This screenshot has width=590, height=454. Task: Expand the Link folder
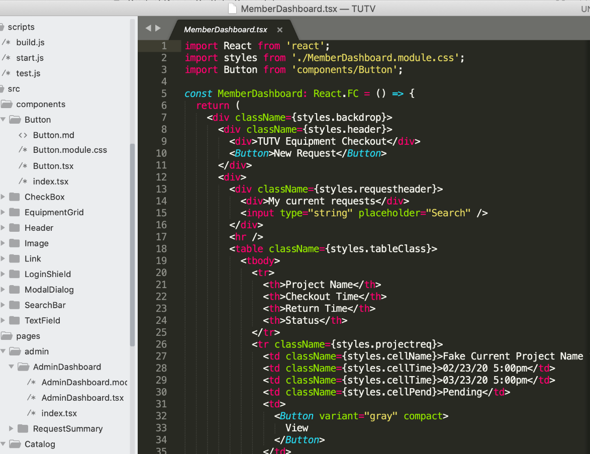pyautogui.click(x=3, y=258)
